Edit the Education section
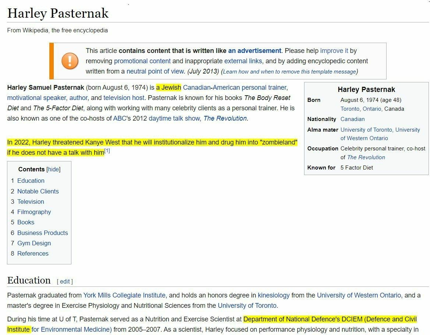This screenshot has width=430, height=335. [x=65, y=281]
